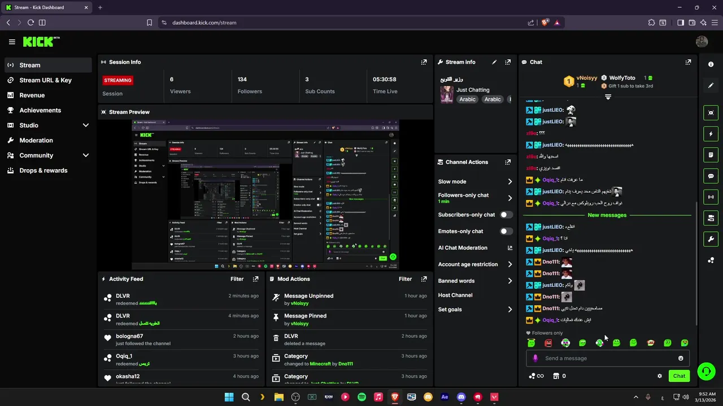Expand Banned words settings
Viewport: 723px width, 406px height.
(510, 281)
